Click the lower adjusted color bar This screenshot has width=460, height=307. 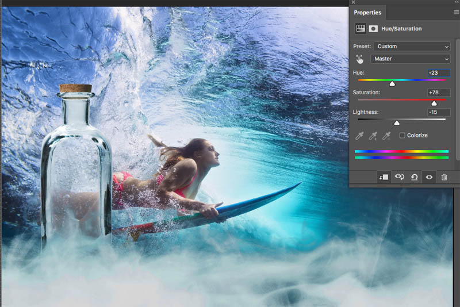[x=401, y=158]
